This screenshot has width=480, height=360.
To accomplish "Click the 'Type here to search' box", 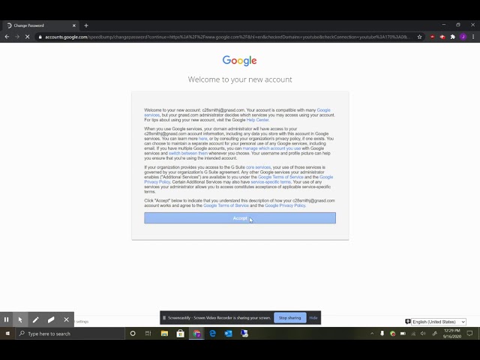I will pos(70,334).
